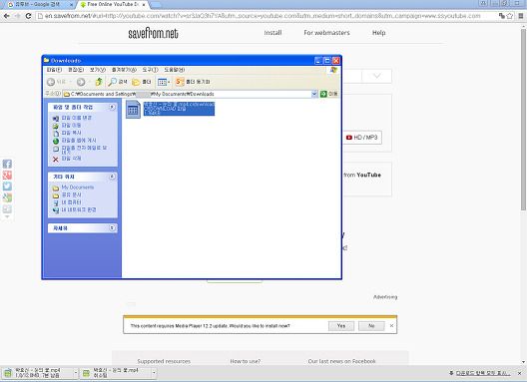
Task: Open the Help link on savefrom.net
Action: tap(378, 33)
